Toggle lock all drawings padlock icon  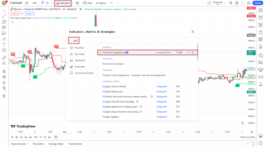(x=4, y=83)
